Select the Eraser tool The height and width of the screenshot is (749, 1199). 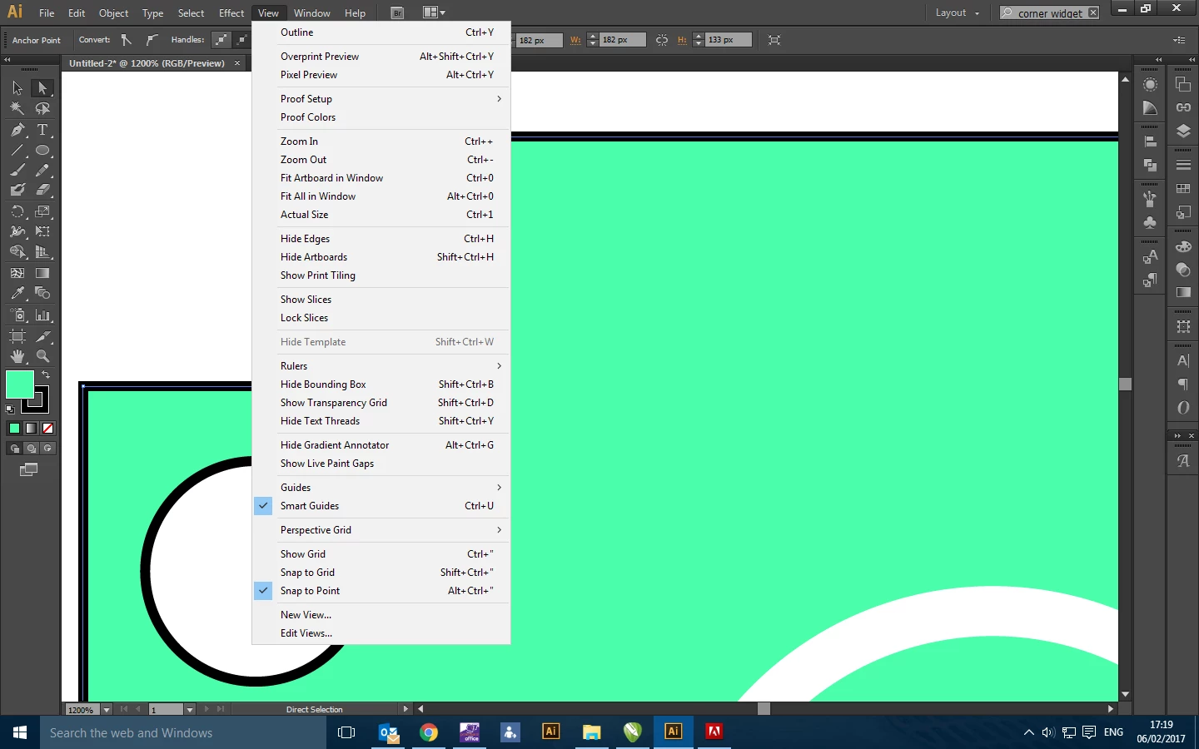click(42, 190)
